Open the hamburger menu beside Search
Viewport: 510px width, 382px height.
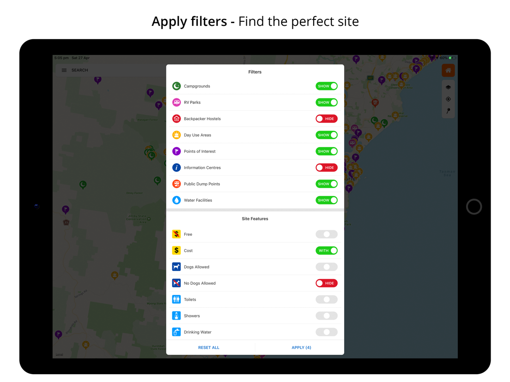click(x=64, y=70)
